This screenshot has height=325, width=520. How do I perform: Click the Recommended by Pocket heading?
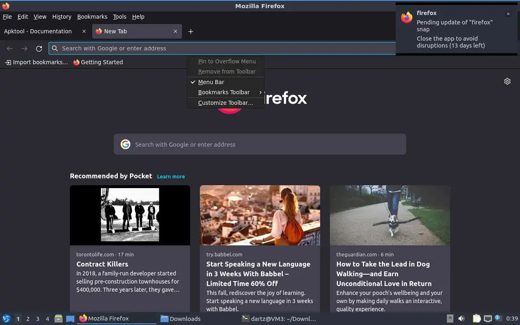111,176
